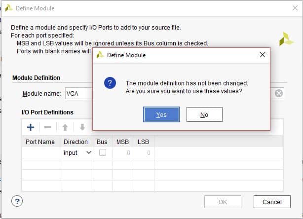
Task: Decline by pressing the No button
Action: point(204,114)
